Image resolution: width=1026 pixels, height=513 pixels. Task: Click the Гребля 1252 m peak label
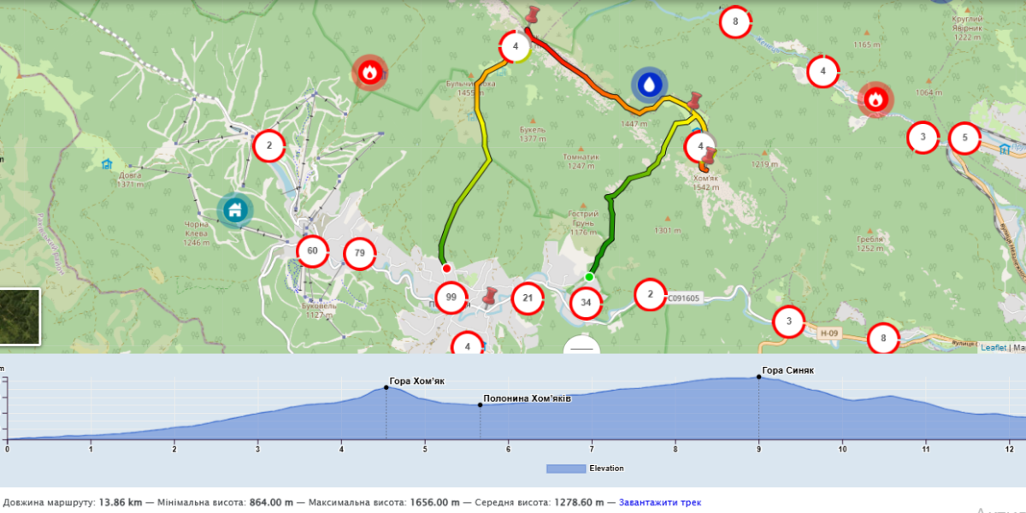(869, 244)
